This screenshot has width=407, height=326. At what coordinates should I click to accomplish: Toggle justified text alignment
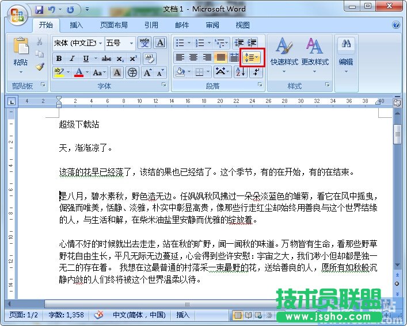pos(220,57)
